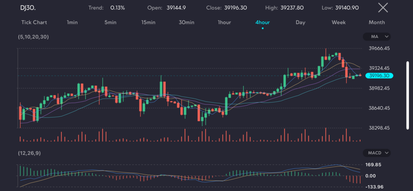Switch chart to 30min interval
The image size is (413, 191).
186,23
